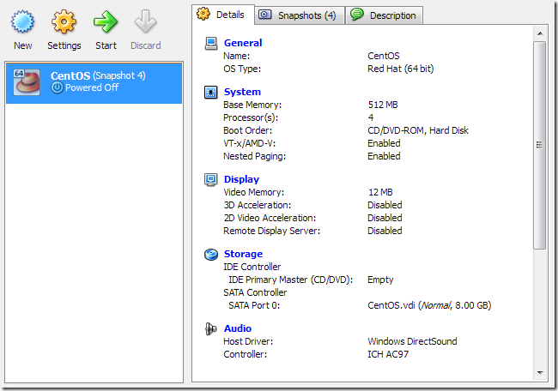Click the Storage section disk icon
Image resolution: width=558 pixels, height=391 pixels.
point(211,254)
